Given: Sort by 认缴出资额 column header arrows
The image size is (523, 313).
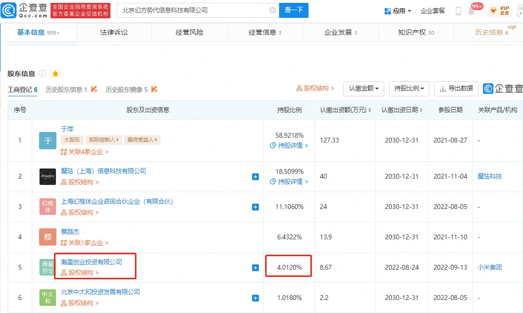Looking at the screenshot, I should point(370,110).
